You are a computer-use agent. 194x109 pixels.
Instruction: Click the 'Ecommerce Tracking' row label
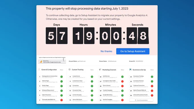(x=138, y=76)
